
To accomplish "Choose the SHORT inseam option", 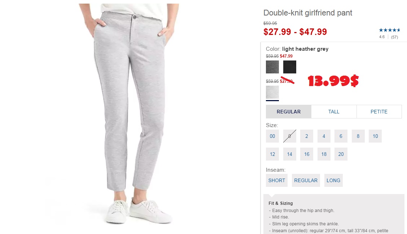I will coord(277,180).
